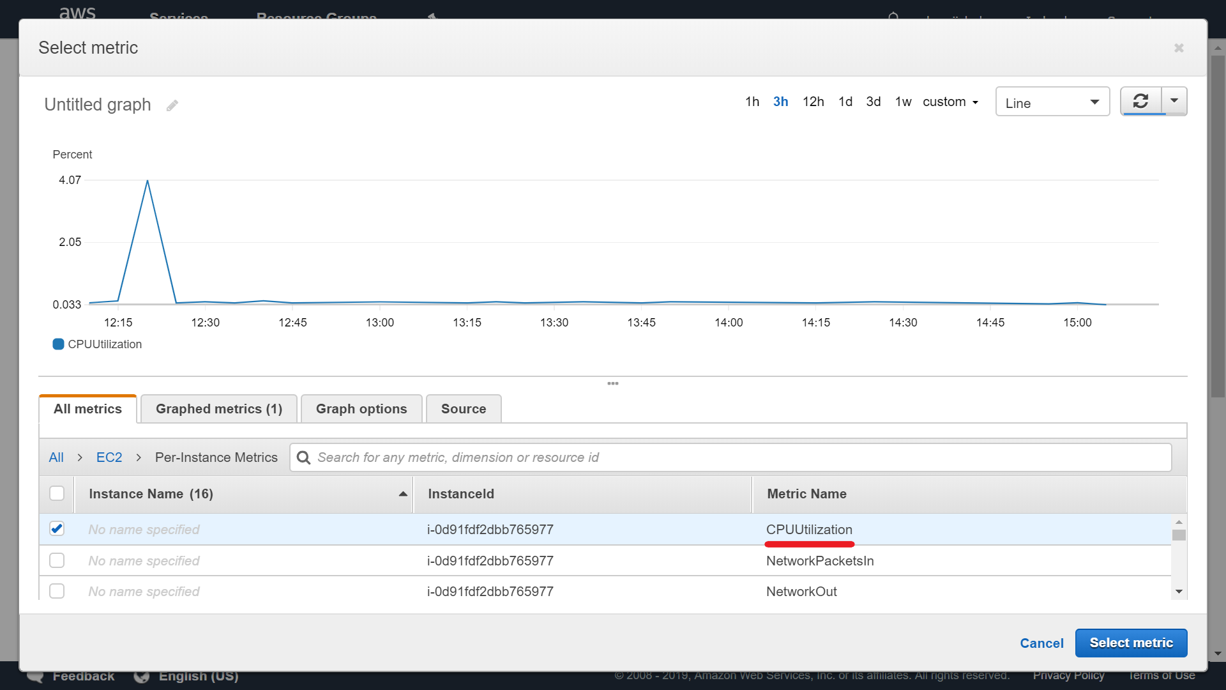This screenshot has width=1226, height=690.
Task: Open the Graph options tab
Action: coord(361,409)
